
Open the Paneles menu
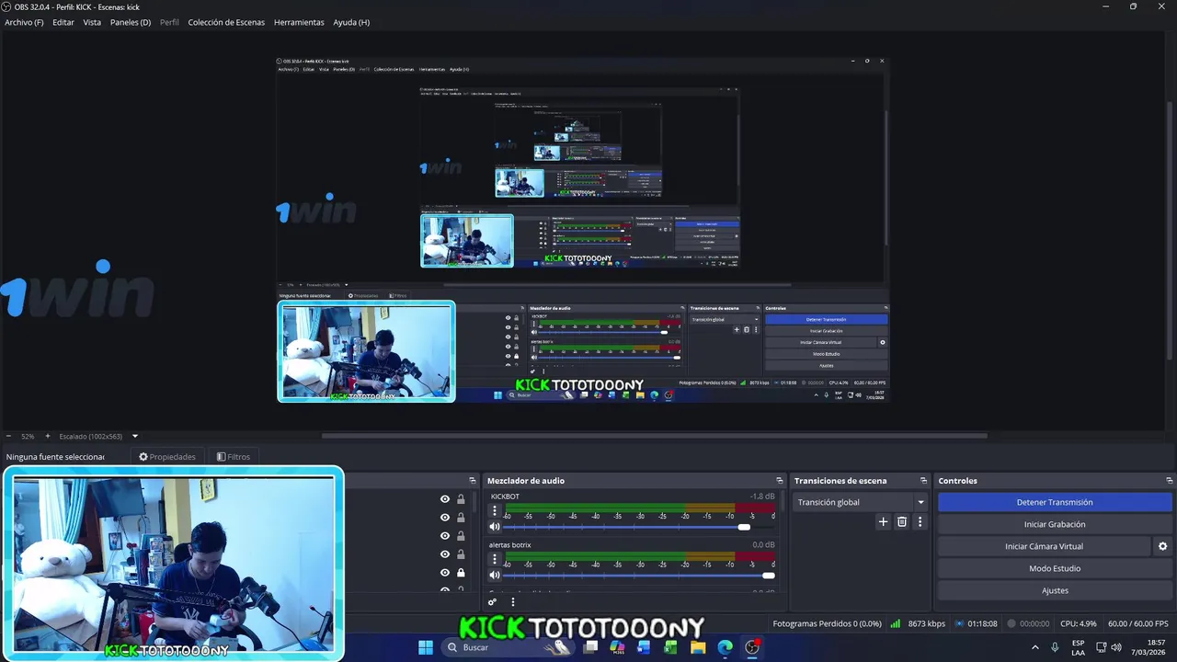[131, 22]
